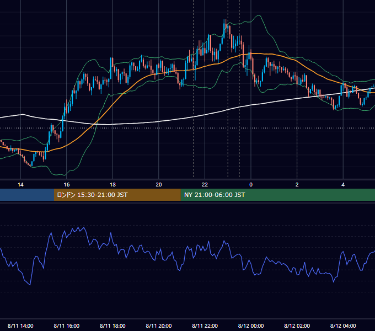The height and width of the screenshot is (331, 375).
Task: Click the ロンドン 15:30-21:00 JST session bar
Action: pyautogui.click(x=117, y=195)
